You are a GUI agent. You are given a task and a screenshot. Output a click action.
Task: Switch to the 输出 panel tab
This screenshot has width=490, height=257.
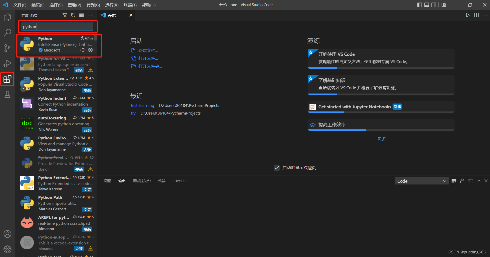[x=122, y=181]
